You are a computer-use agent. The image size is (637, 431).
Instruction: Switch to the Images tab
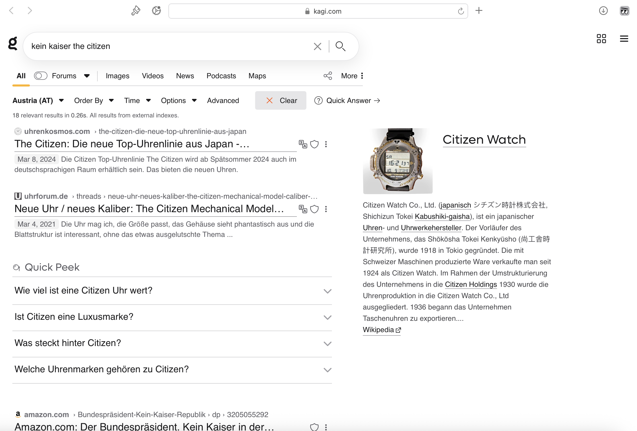[x=117, y=76]
